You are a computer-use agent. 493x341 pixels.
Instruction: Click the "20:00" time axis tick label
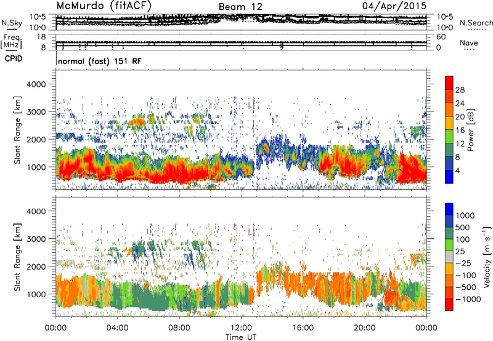tap(364, 328)
